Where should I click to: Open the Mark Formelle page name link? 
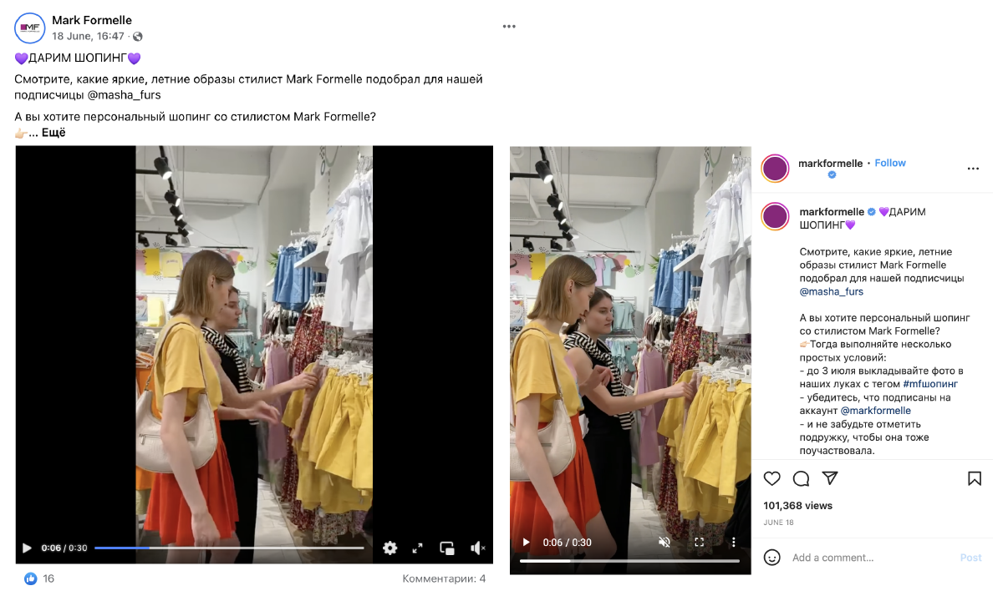point(92,20)
